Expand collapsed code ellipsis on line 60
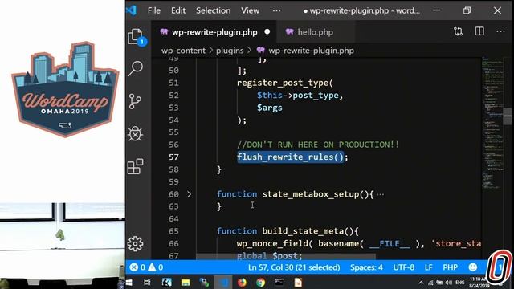 pyautogui.click(x=380, y=194)
